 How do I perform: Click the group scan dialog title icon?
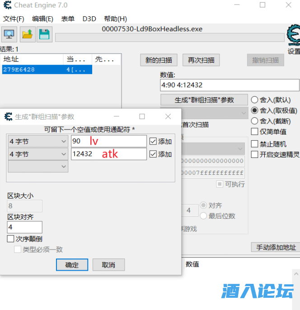[8, 116]
